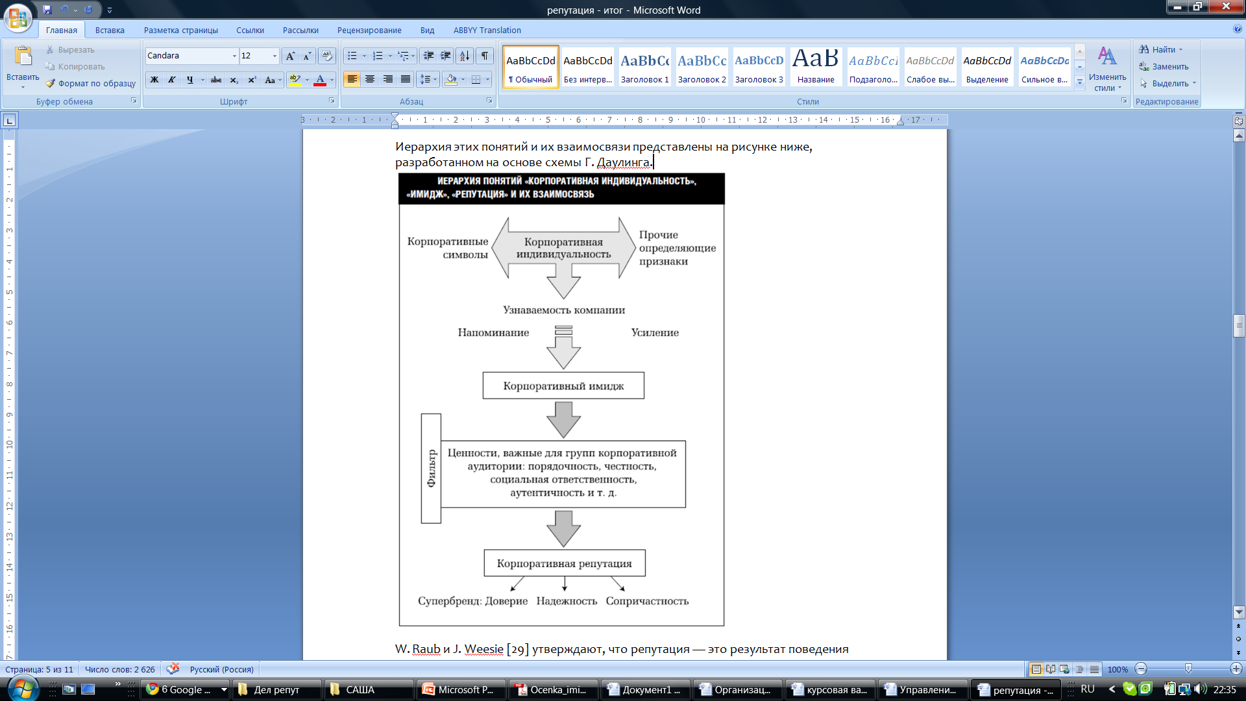Click the tab stop selector at ruler corner
Viewport: 1246px width, 701px height.
pyautogui.click(x=10, y=120)
